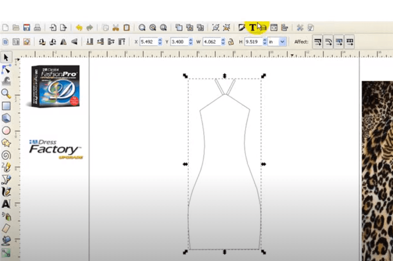The height and width of the screenshot is (261, 393).
Task: Click the highlighted Text dialog icon
Action: (252, 27)
